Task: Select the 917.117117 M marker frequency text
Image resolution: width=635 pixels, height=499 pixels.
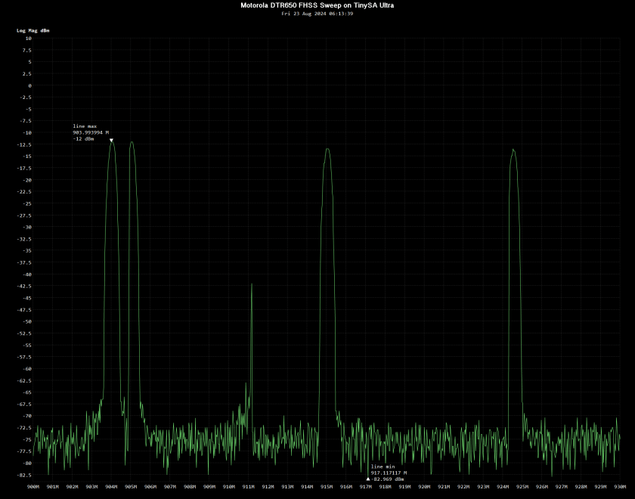Action: [389, 473]
